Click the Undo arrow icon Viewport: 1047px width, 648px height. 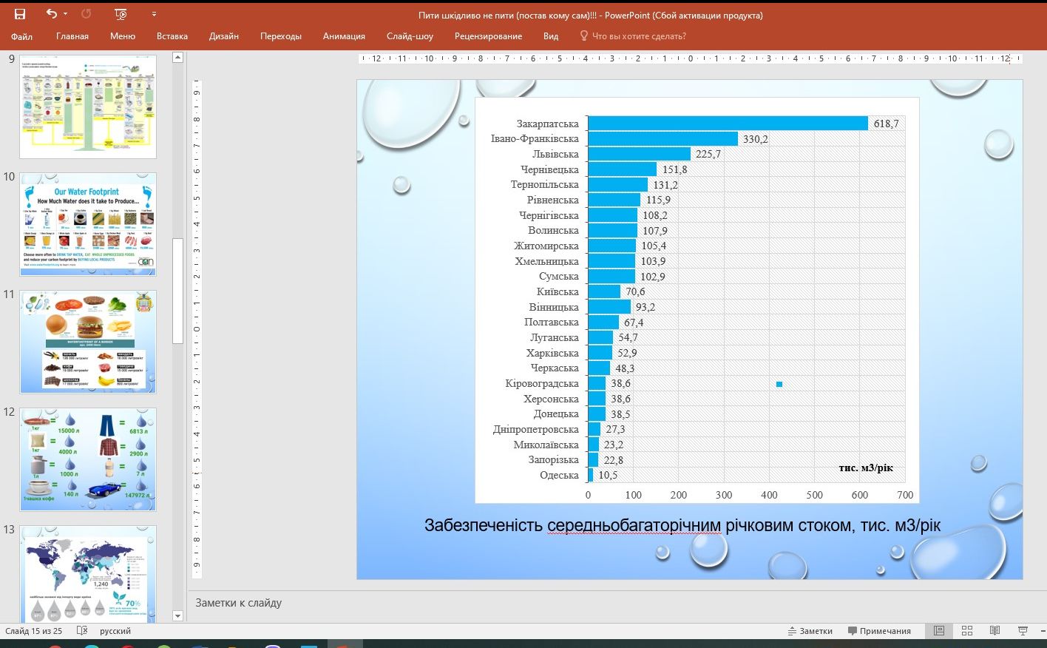[x=50, y=14]
